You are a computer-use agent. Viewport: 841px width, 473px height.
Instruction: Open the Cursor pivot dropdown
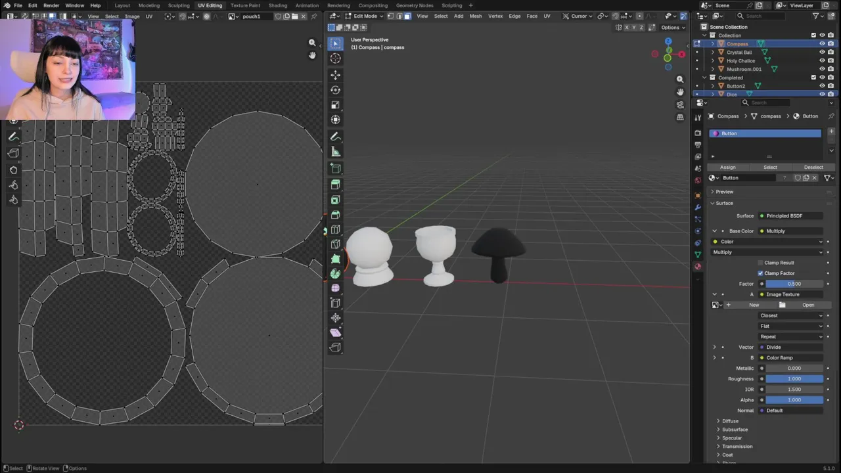click(578, 16)
